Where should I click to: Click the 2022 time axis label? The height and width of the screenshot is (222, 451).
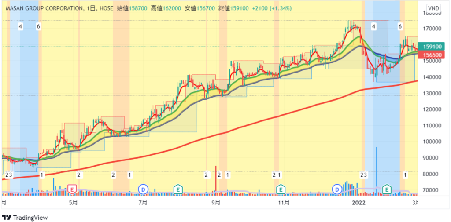click(359, 203)
